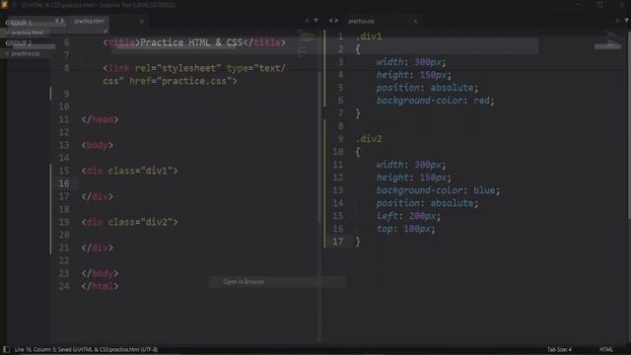Image resolution: width=631 pixels, height=355 pixels.
Task: Click the </head> closing tag
Action: pyautogui.click(x=100, y=119)
